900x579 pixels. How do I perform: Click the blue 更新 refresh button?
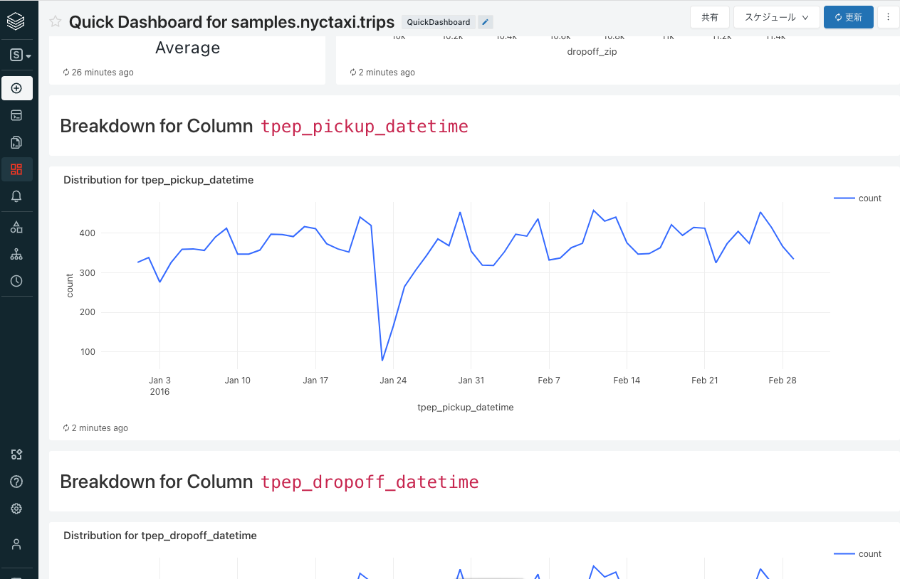coord(848,17)
